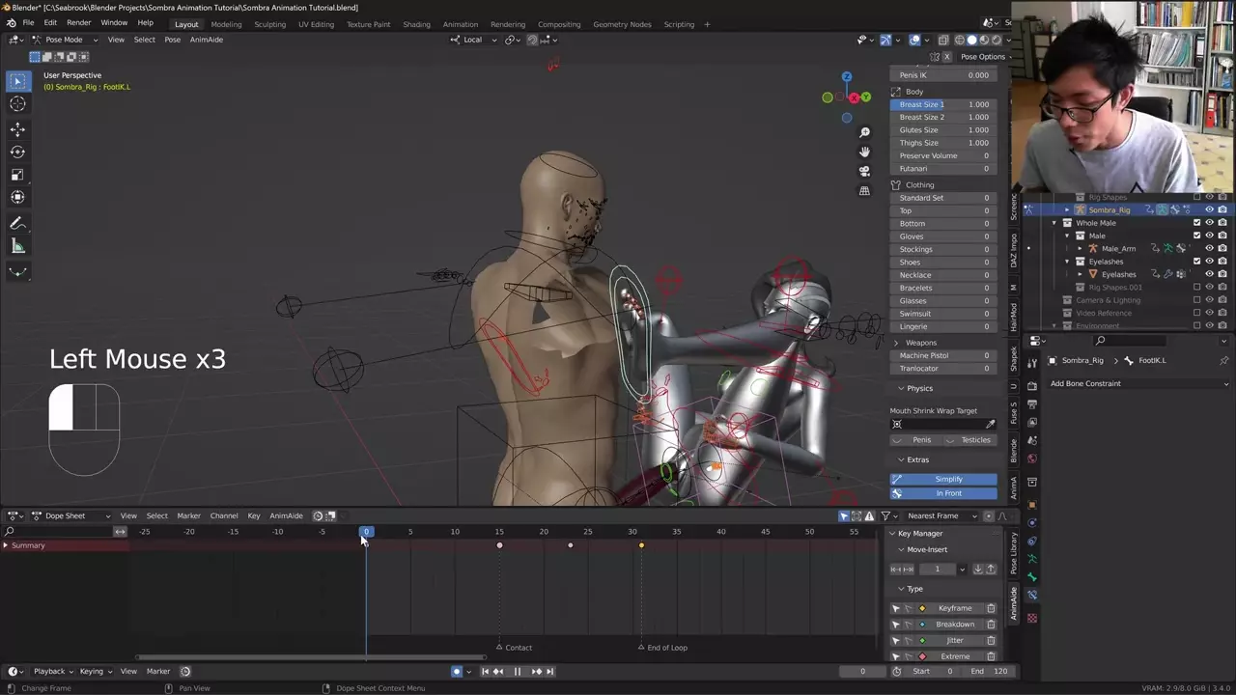This screenshot has height=695, width=1236.
Task: Pause the animation playback
Action: [517, 672]
